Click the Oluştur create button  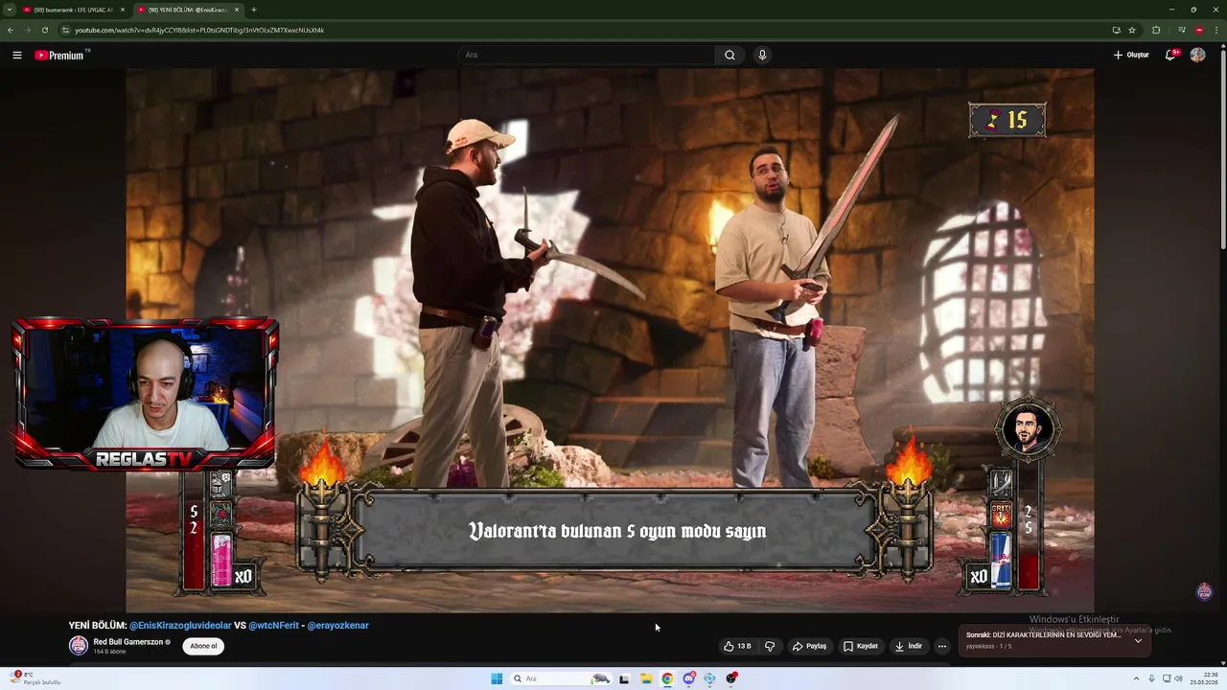pyautogui.click(x=1131, y=55)
